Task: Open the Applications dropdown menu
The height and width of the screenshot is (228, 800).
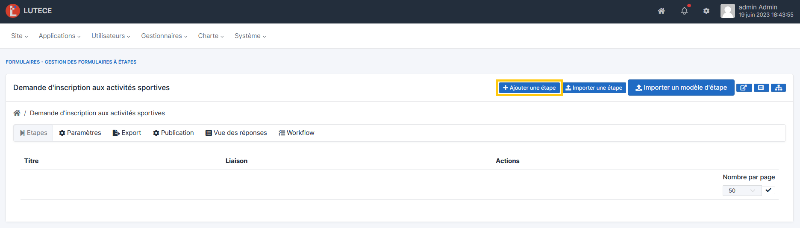Action: (x=59, y=36)
